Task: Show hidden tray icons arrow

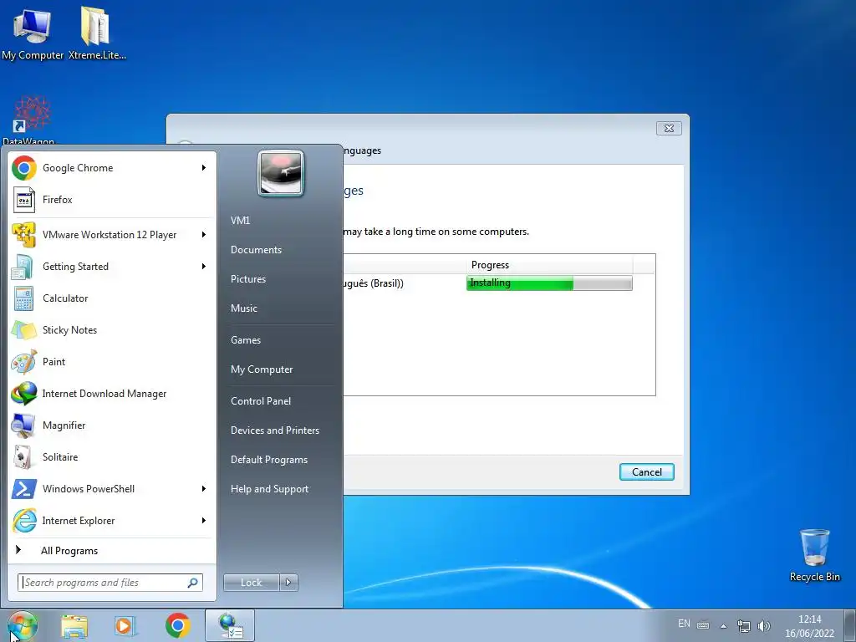Action: click(723, 626)
